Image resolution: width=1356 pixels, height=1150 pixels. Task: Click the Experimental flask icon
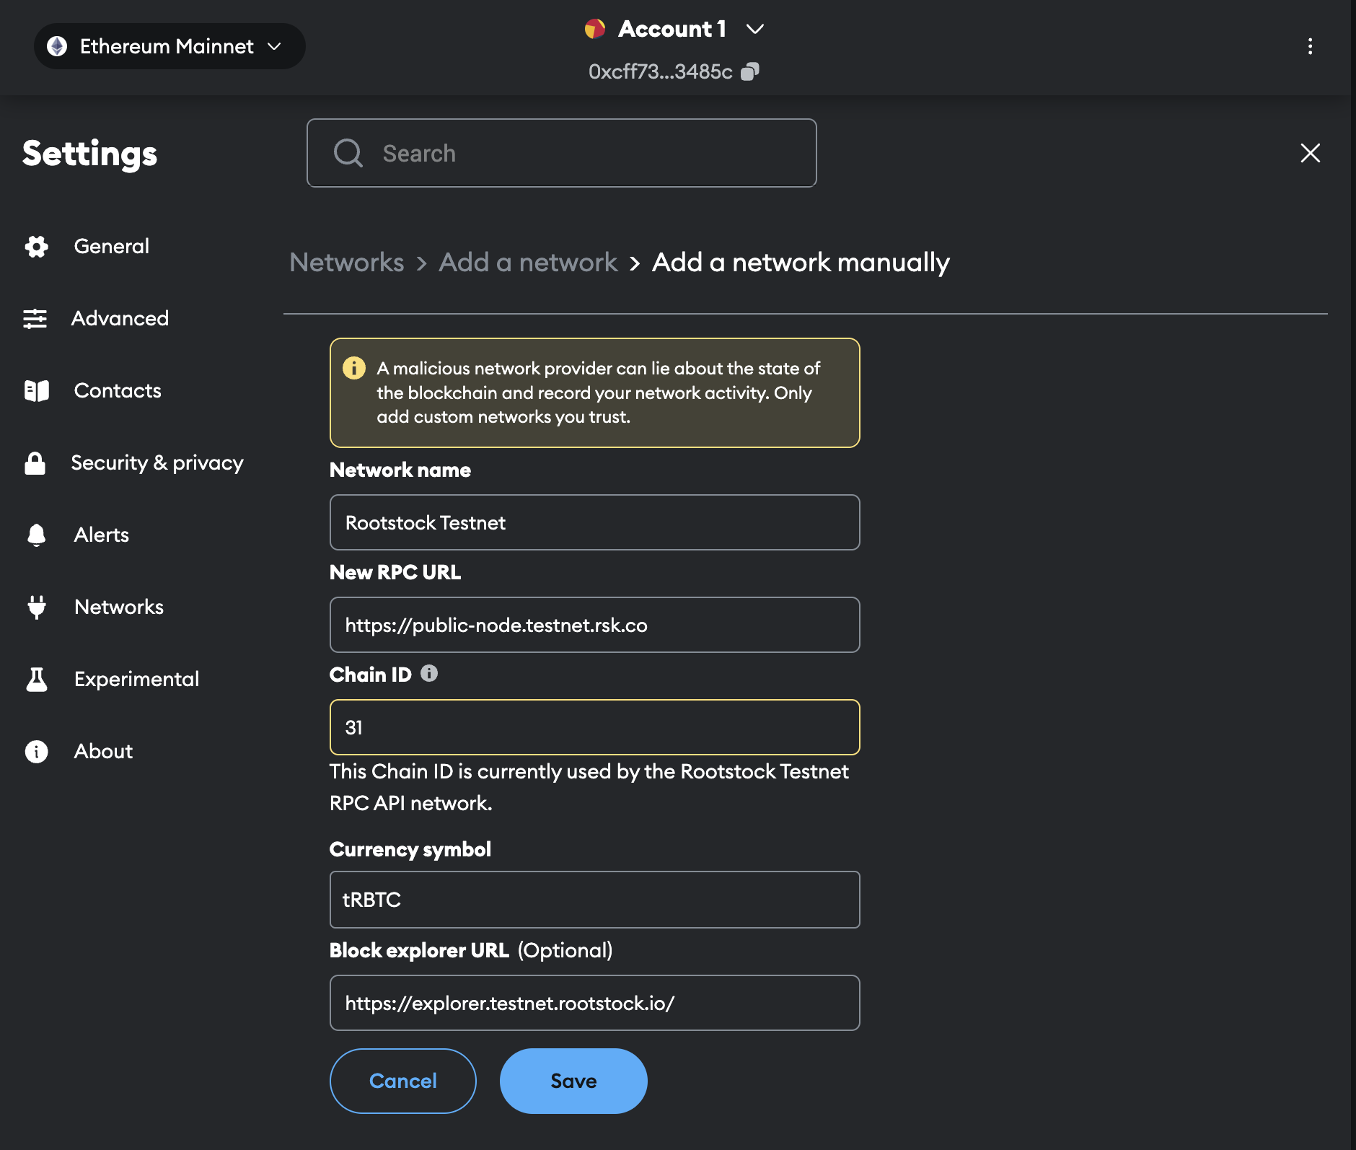(x=36, y=680)
